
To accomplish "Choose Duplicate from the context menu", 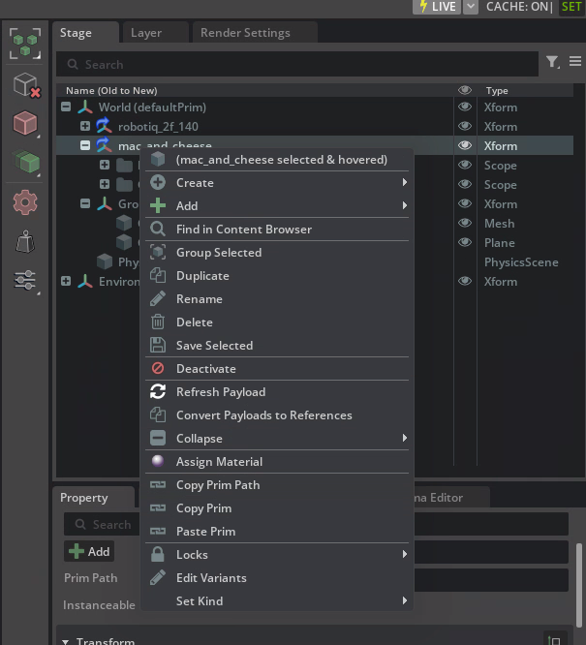I will click(x=202, y=276).
